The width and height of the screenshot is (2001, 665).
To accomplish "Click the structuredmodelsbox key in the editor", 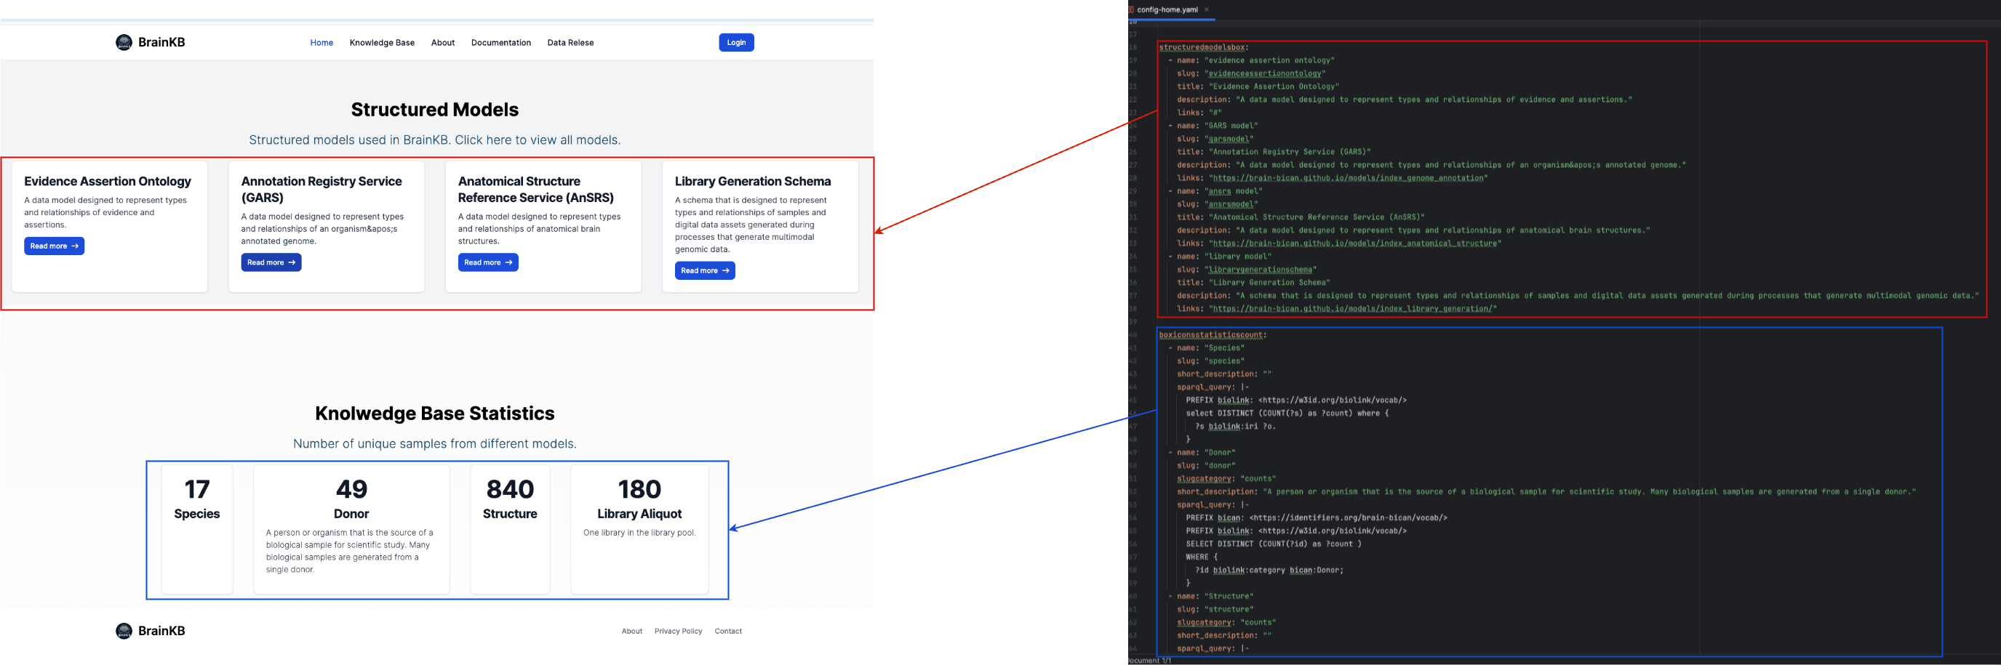I will [1201, 47].
